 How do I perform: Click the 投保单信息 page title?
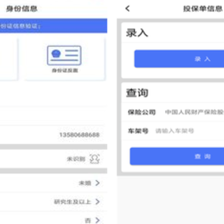tap(203, 9)
